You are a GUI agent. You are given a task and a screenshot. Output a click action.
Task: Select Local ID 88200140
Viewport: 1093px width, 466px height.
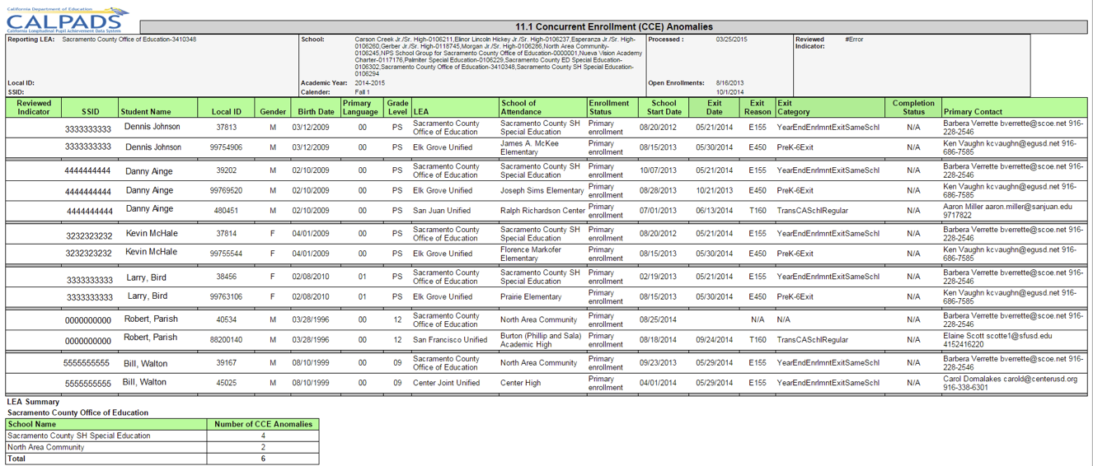click(x=226, y=339)
